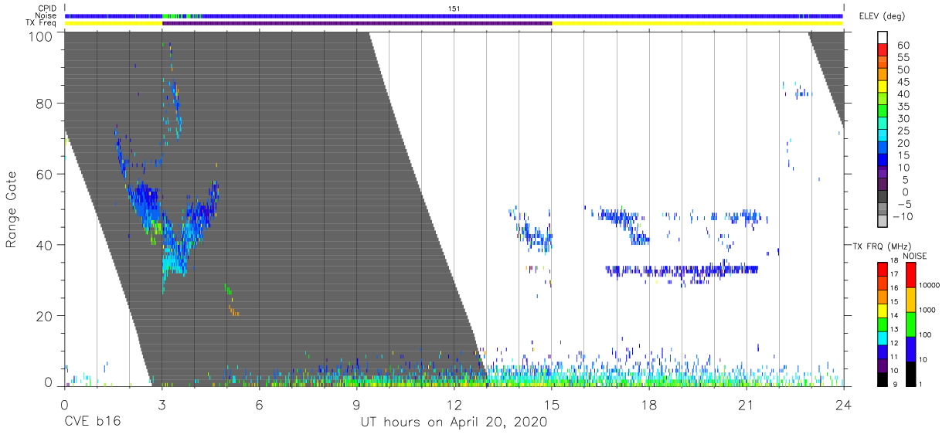Image resolution: width=949 pixels, height=438 pixels.
Task: Click the 24 tick on the time axis
Action: (844, 404)
